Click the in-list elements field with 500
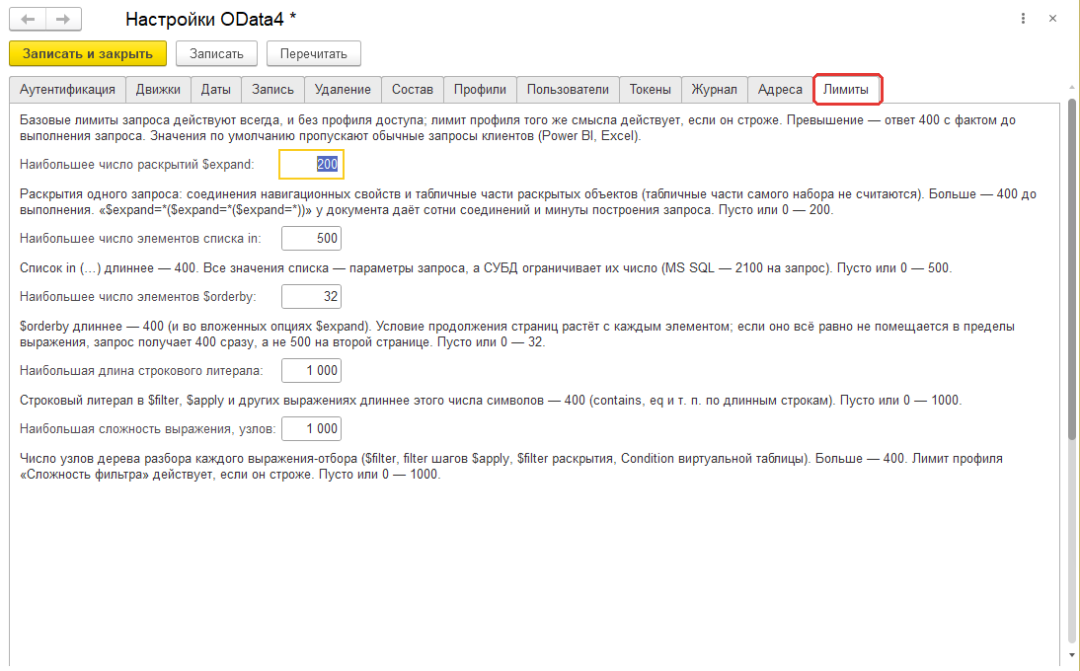 click(311, 238)
